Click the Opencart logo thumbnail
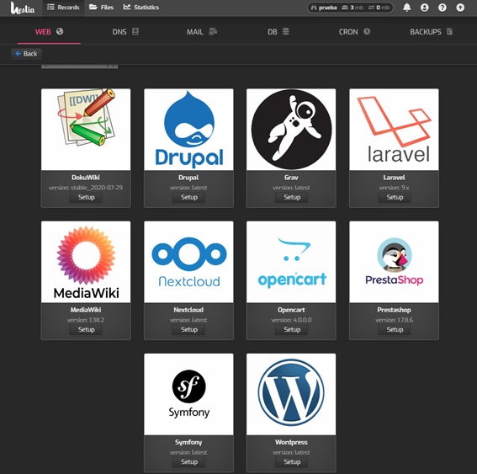The image size is (477, 474). 291,262
